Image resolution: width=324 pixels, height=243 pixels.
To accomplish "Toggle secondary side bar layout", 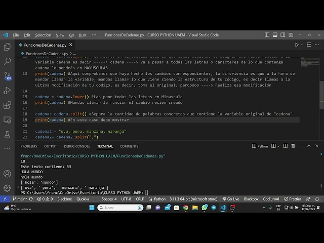I will click(283, 35).
